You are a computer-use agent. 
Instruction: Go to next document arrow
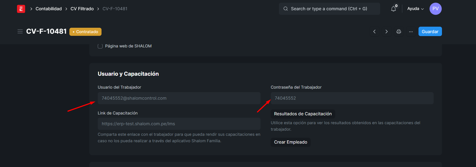387,32
